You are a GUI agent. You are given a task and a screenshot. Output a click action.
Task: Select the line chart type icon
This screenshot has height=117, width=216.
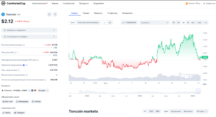pyautogui.click(x=105, y=22)
